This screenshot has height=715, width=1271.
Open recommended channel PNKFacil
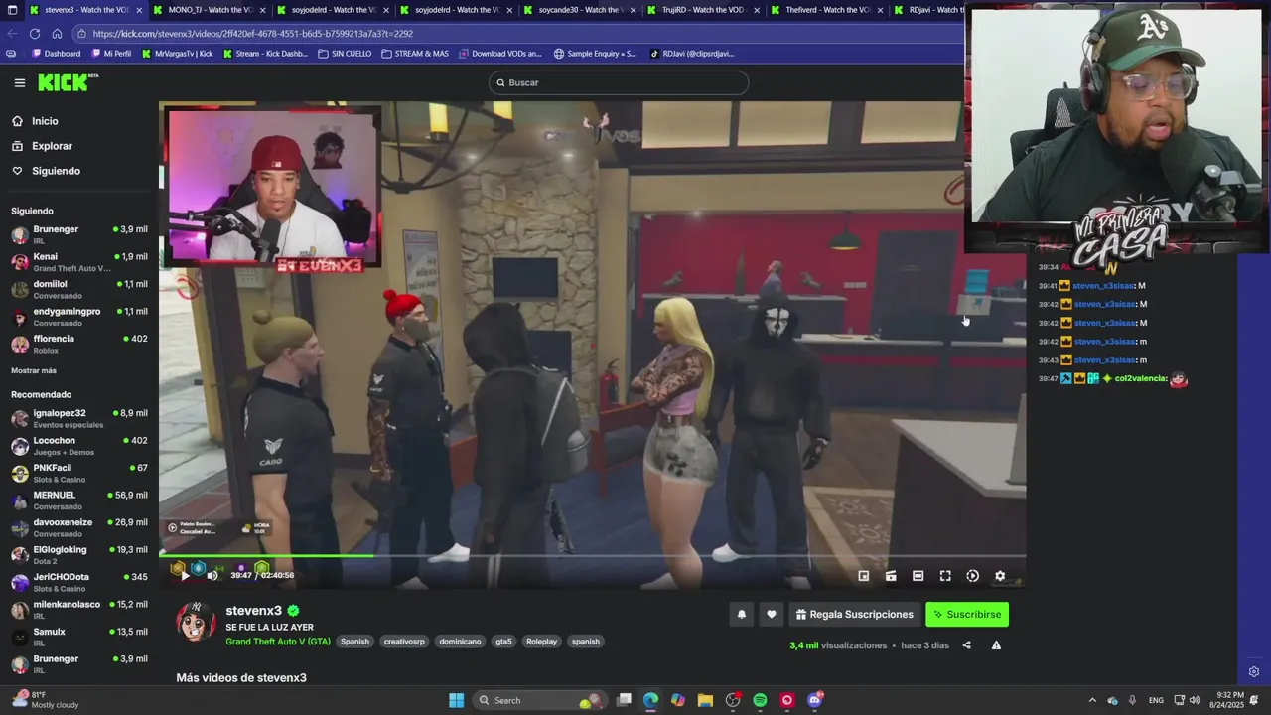point(79,473)
